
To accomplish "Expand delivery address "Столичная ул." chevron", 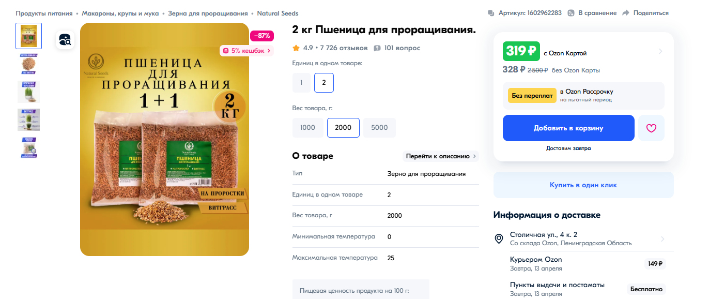I will (x=662, y=239).
